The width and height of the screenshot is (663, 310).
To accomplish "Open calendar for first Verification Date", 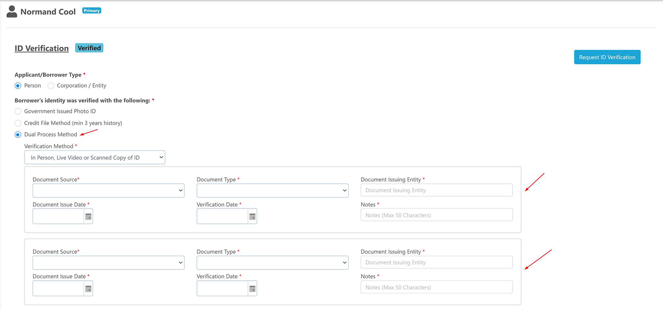I will coord(252,216).
